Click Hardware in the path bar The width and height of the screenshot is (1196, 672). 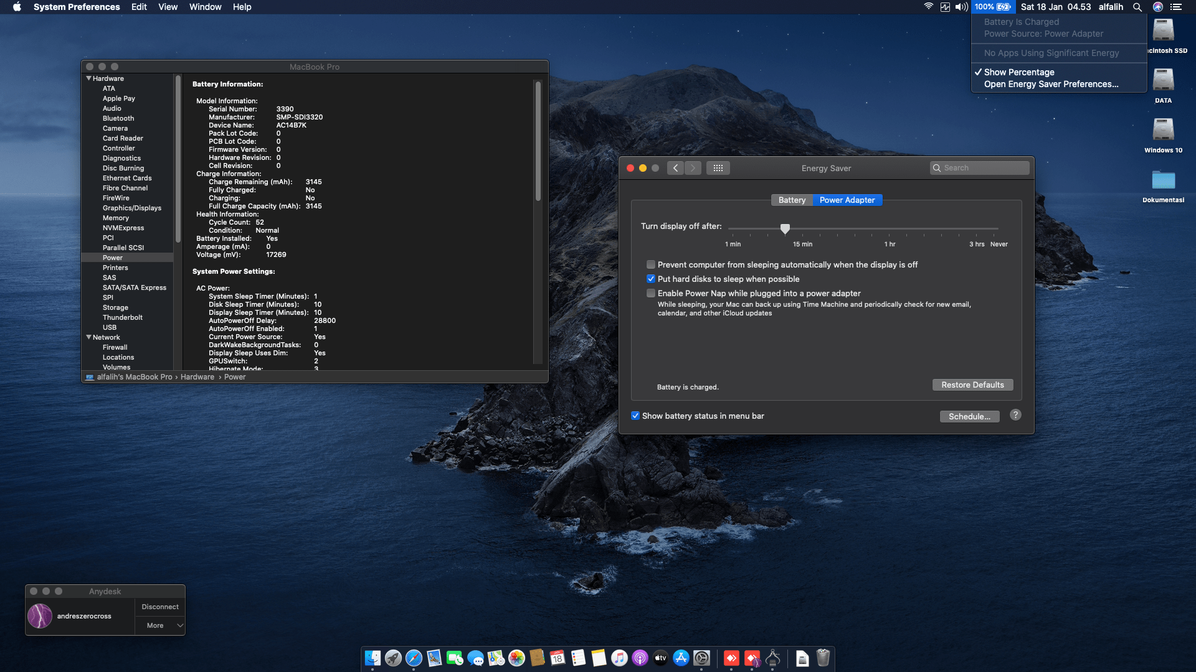197,377
